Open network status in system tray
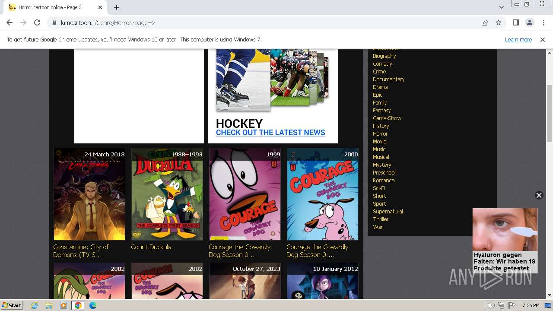This screenshot has width=553, height=311. click(x=502, y=305)
